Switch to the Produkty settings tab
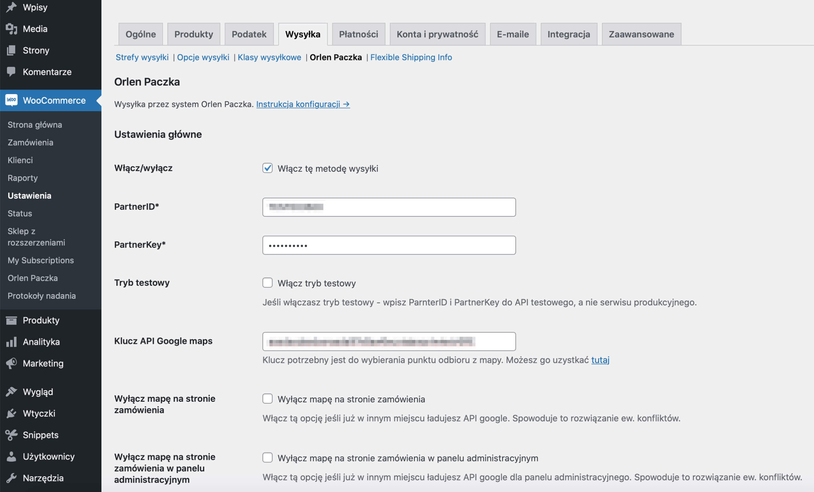Screen dimensions: 814x492 point(194,34)
